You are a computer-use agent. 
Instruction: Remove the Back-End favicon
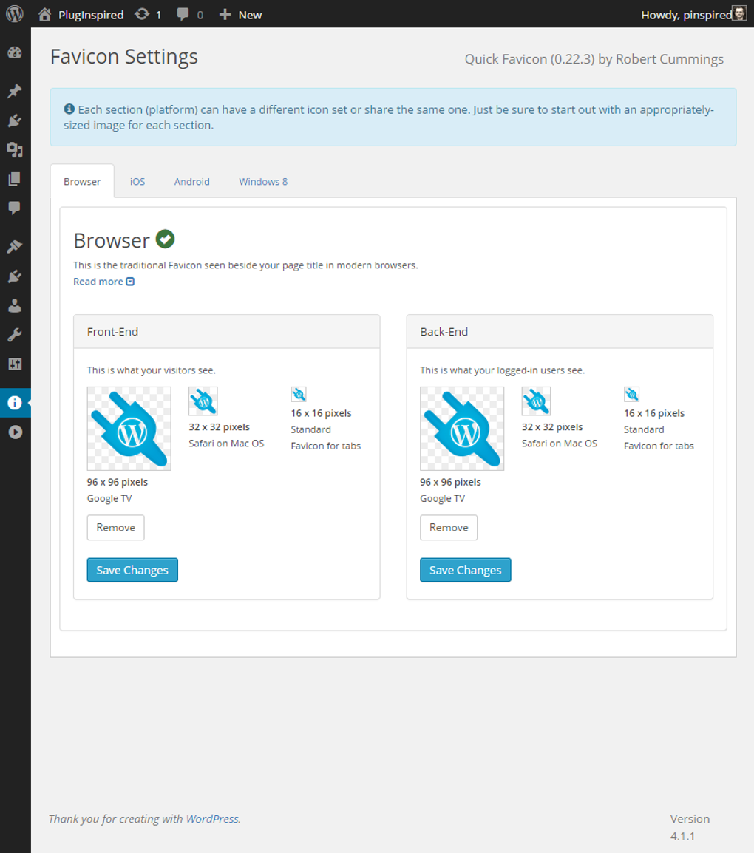pyautogui.click(x=448, y=527)
